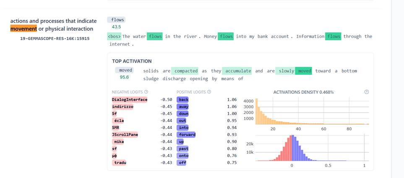Click the dark green "moved" token after "slowly"
Image resolution: width=404 pixels, height=178 pixels.
pos(304,71)
